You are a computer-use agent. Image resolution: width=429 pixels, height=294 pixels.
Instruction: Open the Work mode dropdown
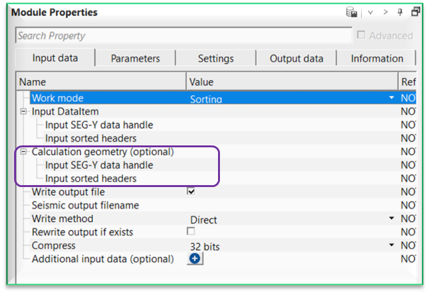(x=391, y=99)
